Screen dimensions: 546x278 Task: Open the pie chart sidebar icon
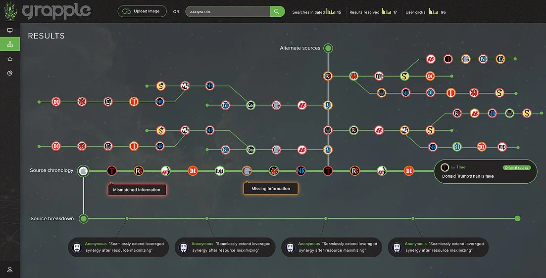pos(10,73)
